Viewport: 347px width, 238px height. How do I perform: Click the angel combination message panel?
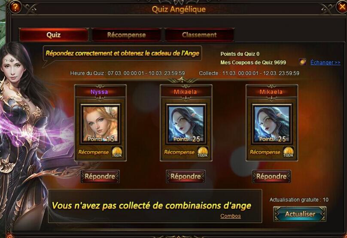pyautogui.click(x=155, y=206)
